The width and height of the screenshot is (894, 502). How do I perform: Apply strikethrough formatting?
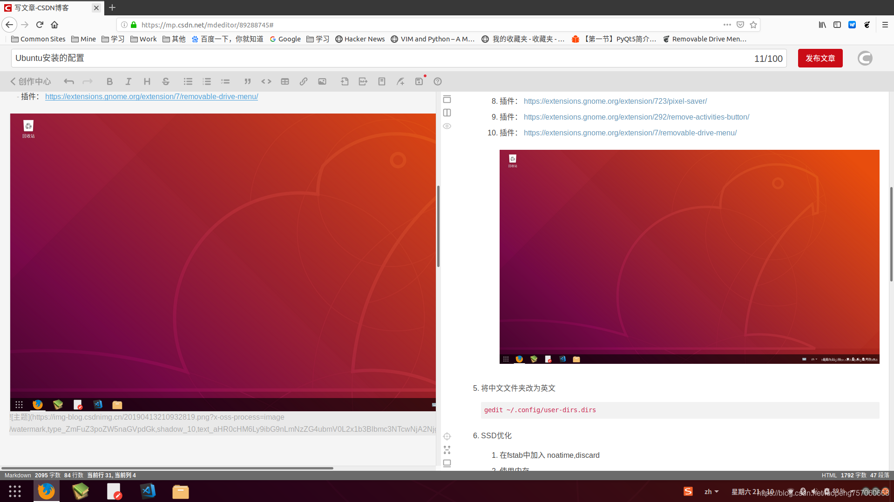tap(166, 81)
